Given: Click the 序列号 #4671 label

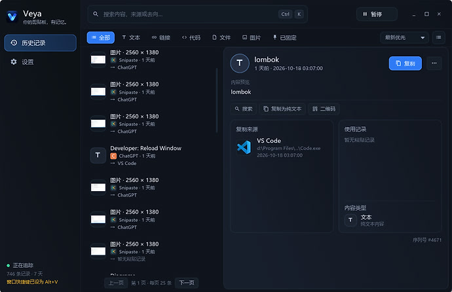Looking at the screenshot, I should pos(427,240).
